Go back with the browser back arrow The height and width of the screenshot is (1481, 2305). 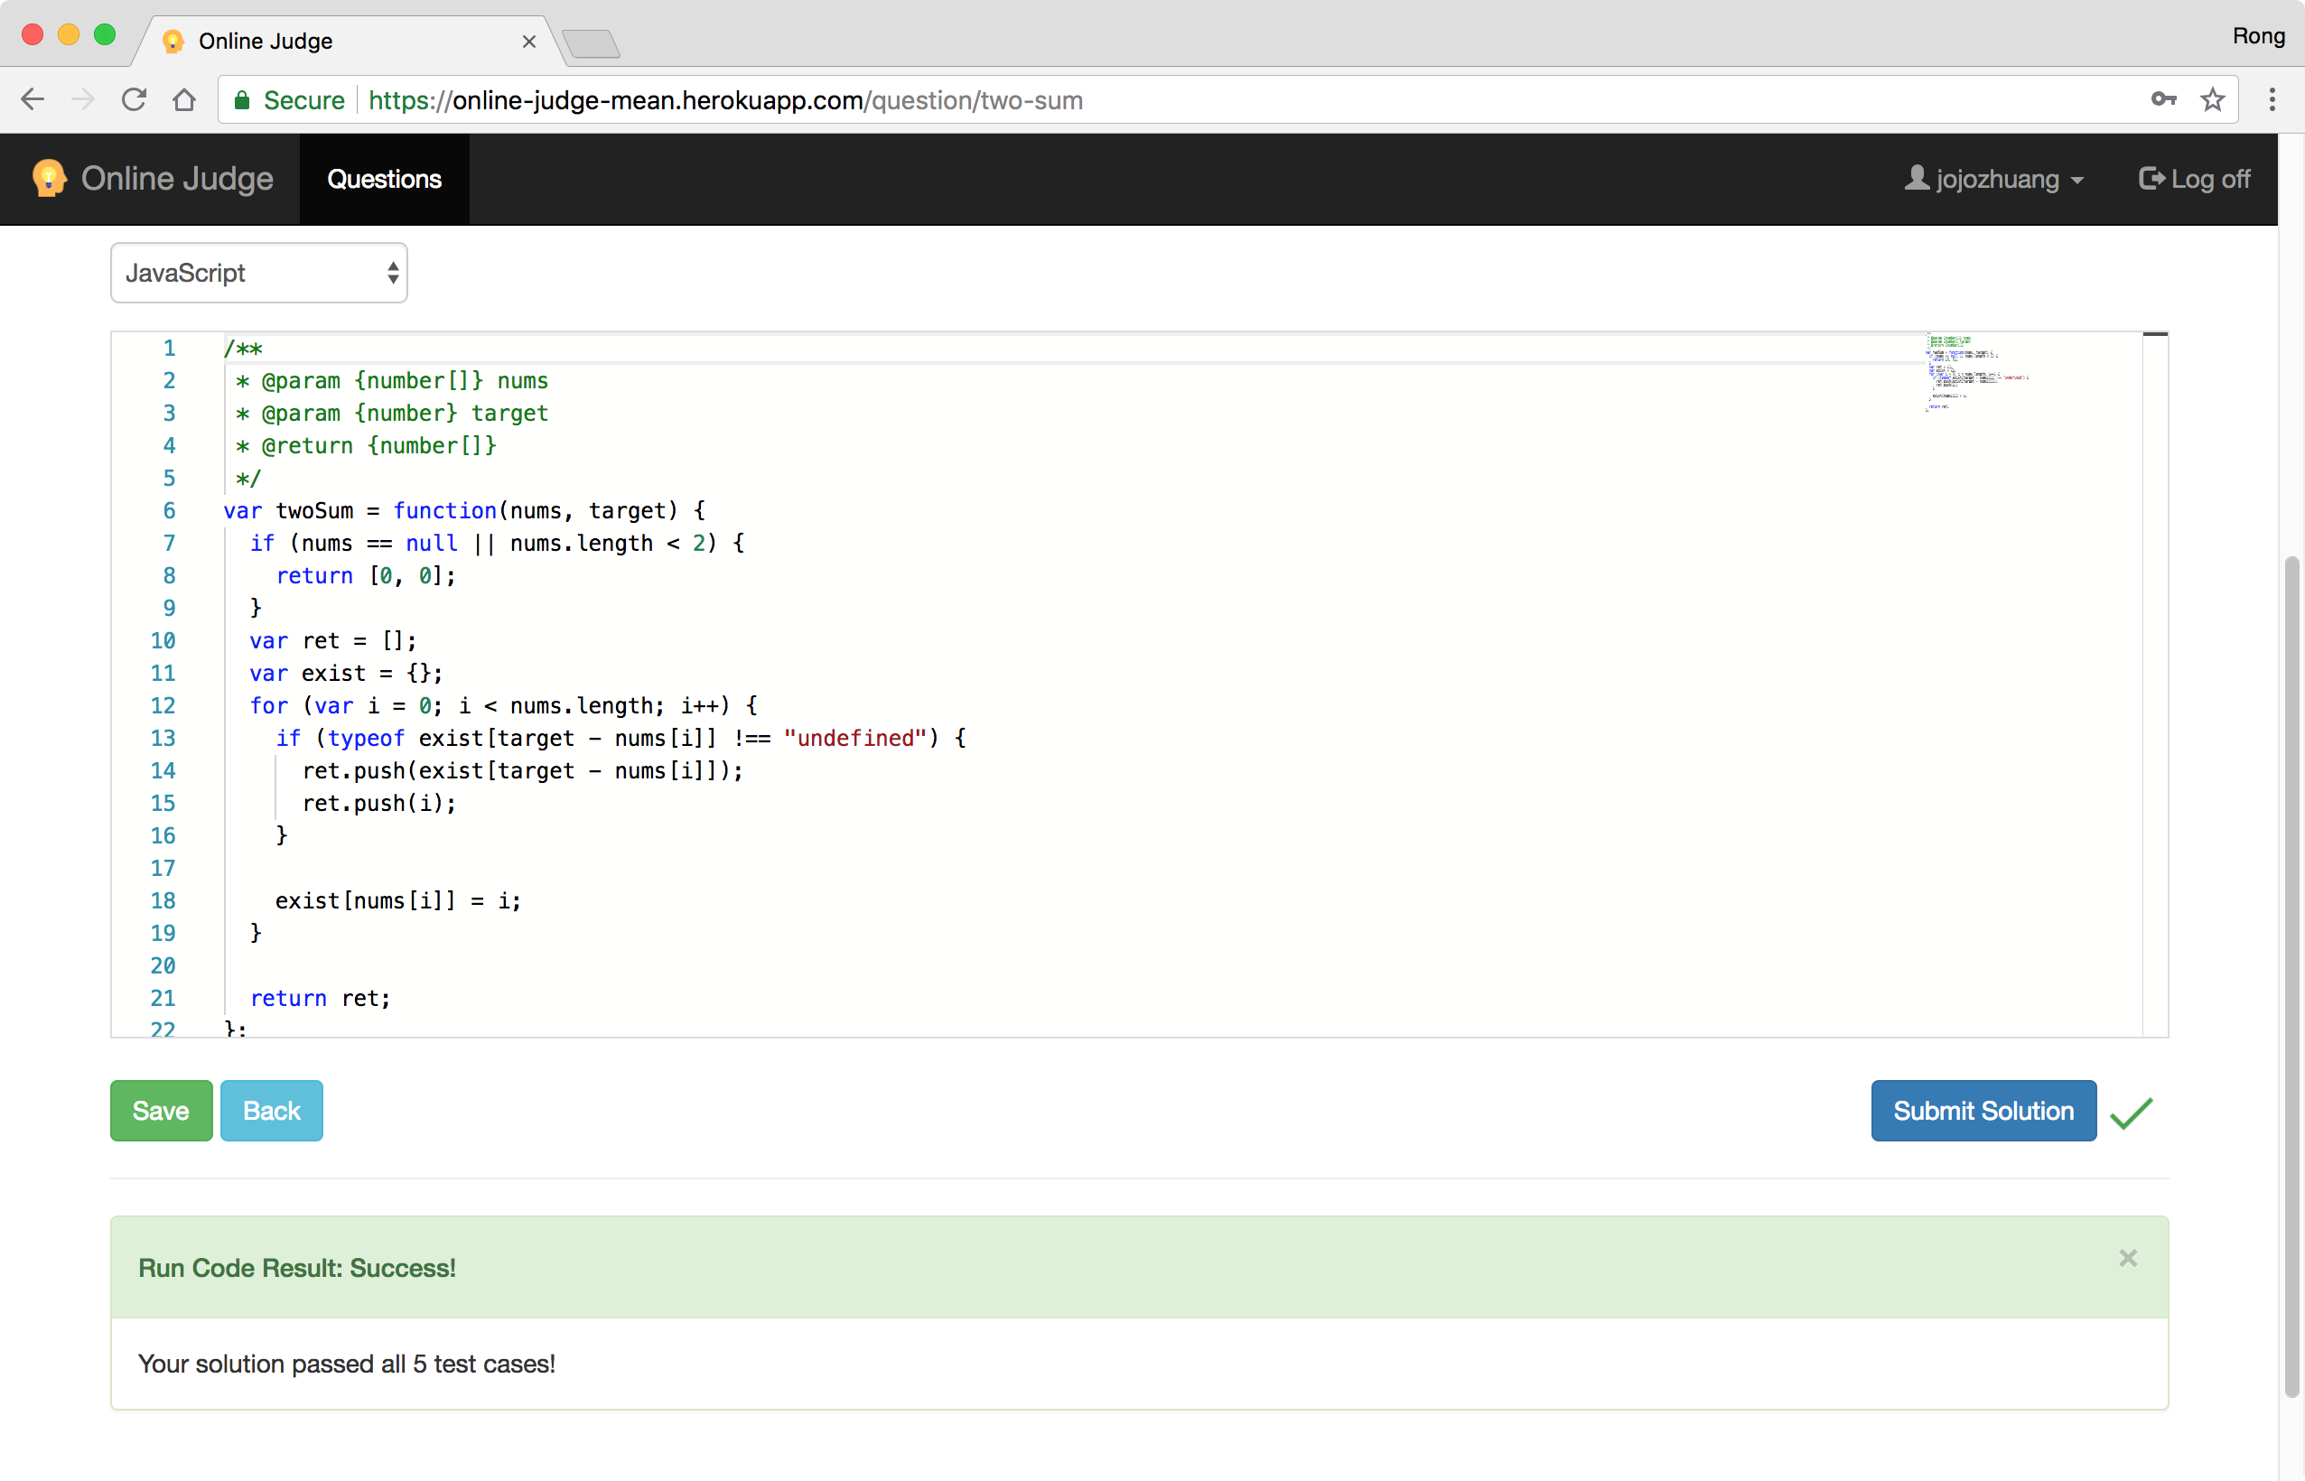coord(33,100)
